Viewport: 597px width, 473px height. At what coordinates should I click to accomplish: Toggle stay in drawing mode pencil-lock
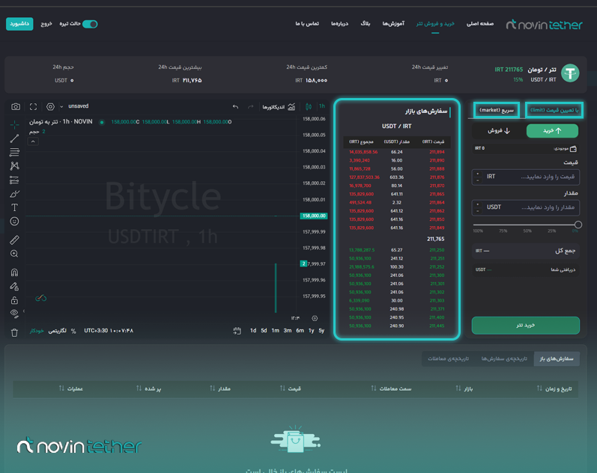14,287
